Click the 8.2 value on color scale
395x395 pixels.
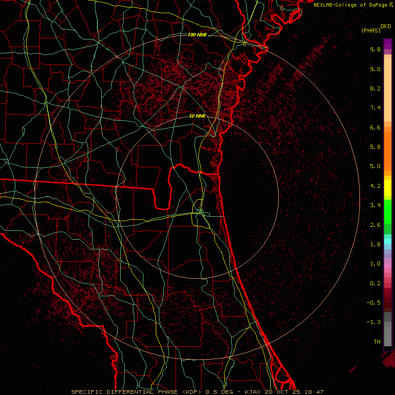point(375,88)
